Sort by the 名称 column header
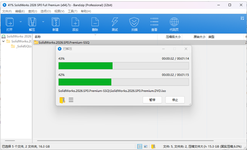Viewport: 247px width, 150px height. pyautogui.click(x=95, y=37)
